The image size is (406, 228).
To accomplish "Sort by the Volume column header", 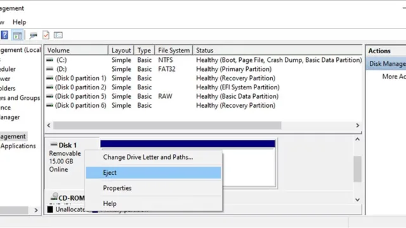I will tap(76, 50).
